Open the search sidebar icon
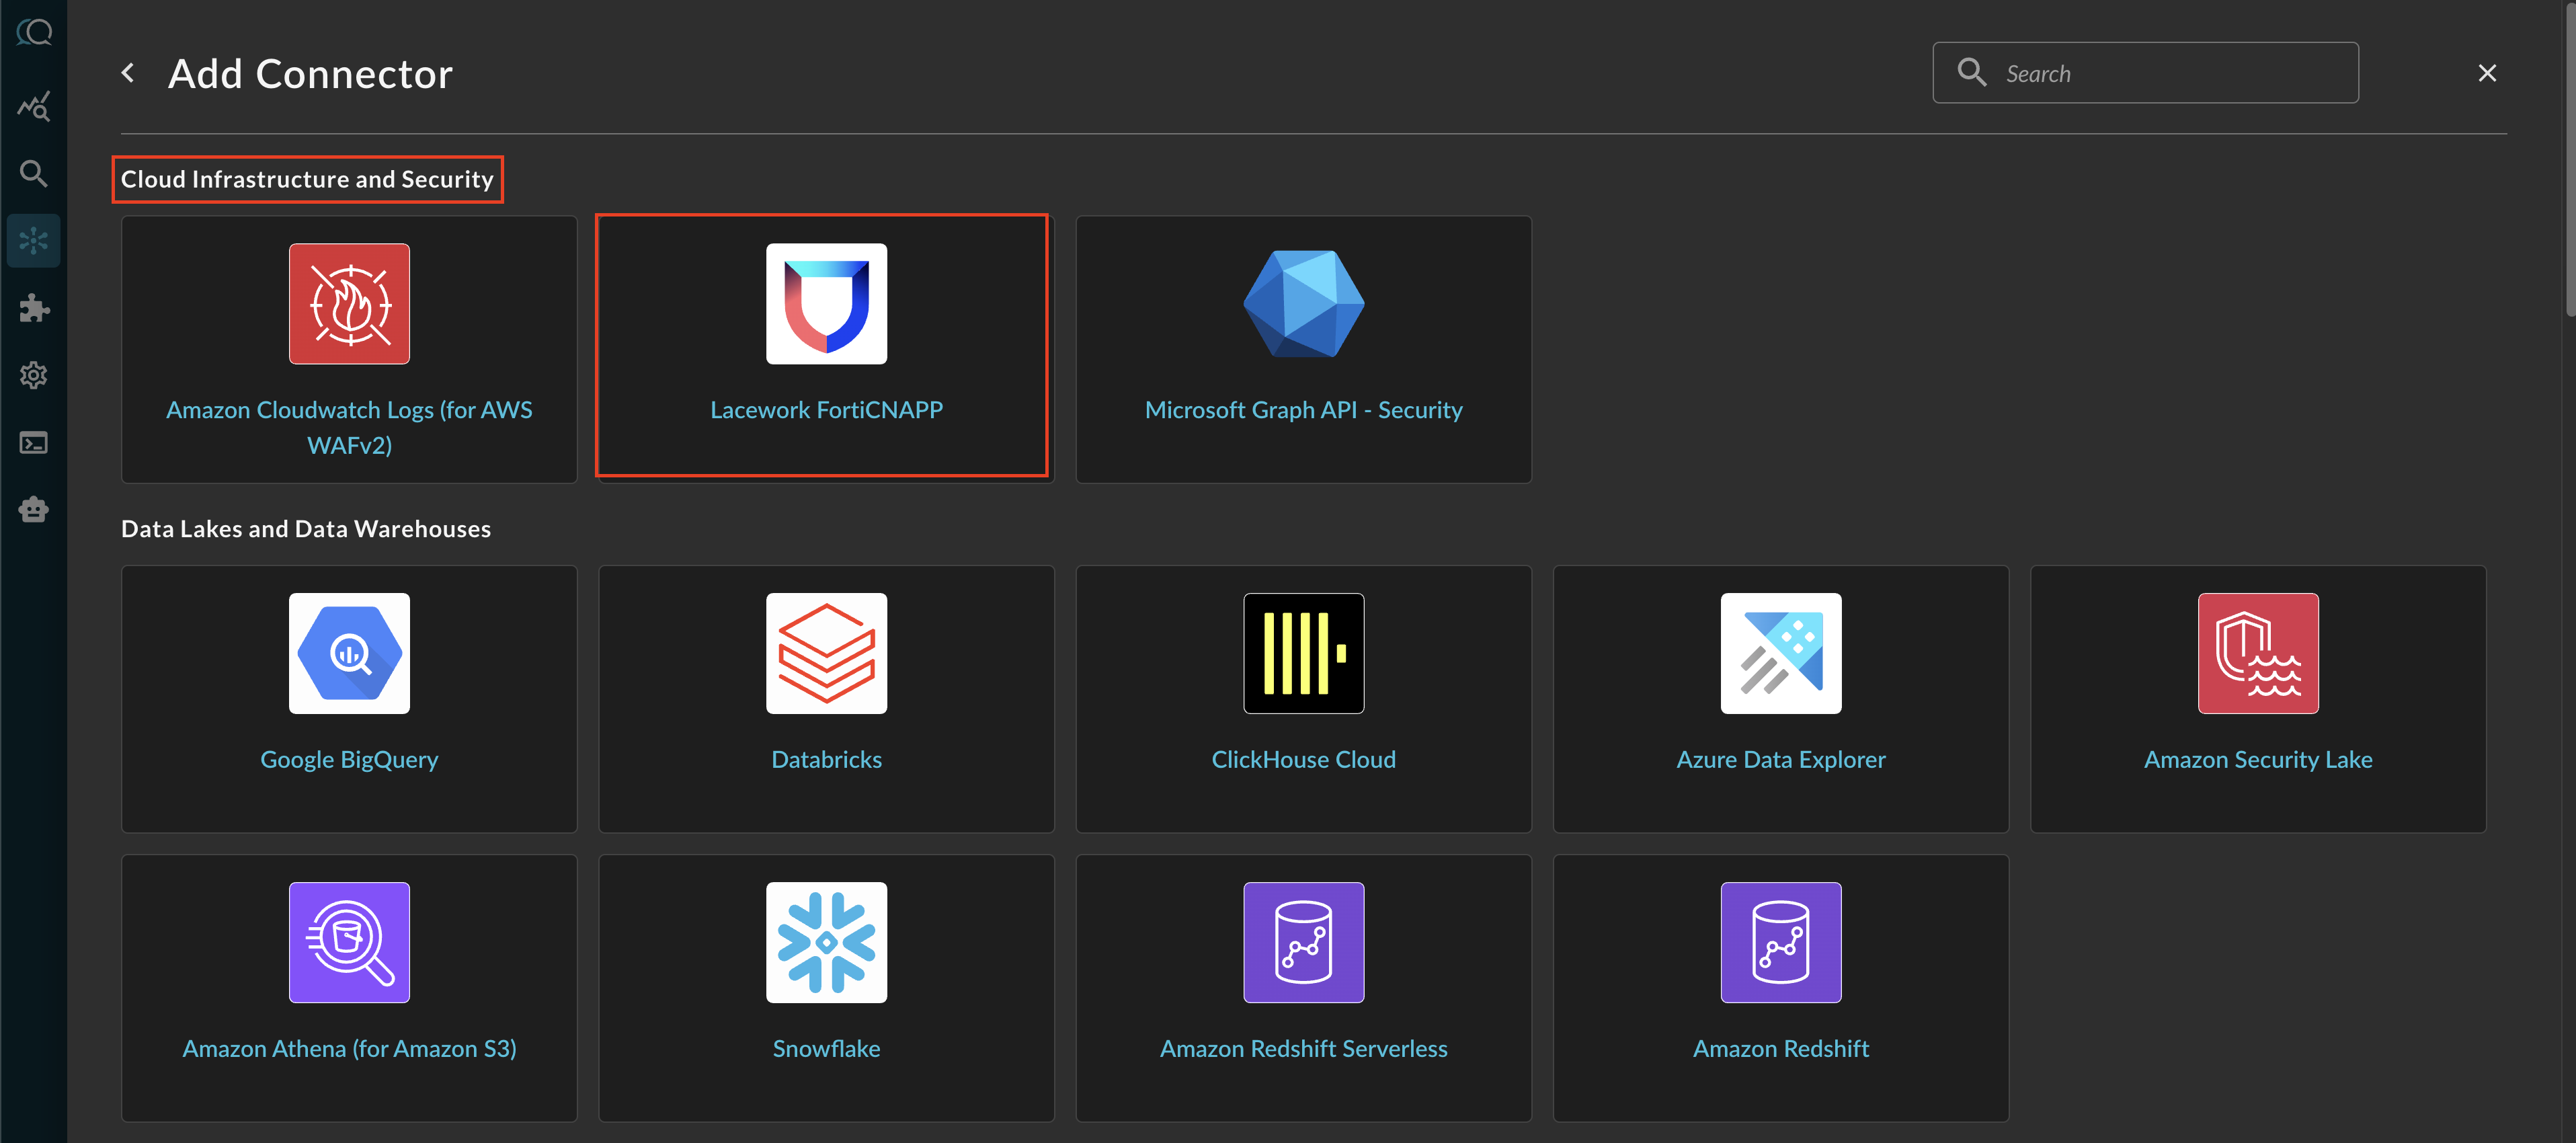Screen dimensions: 2576x1143 point(34,173)
